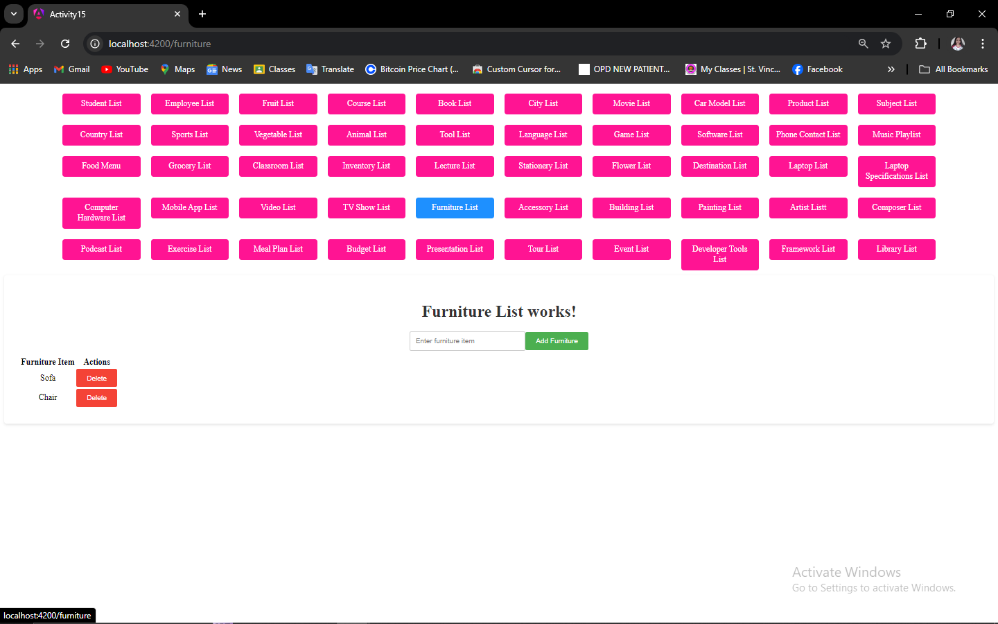Delete the Sofa furniture item
Image resolution: width=998 pixels, height=624 pixels.
[x=96, y=378]
